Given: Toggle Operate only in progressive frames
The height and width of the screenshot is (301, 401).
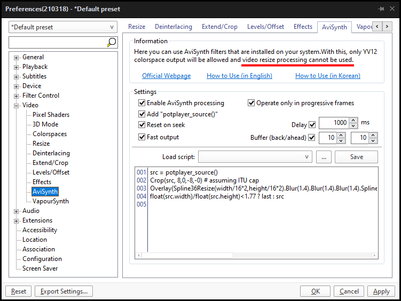Looking at the screenshot, I should click(251, 102).
